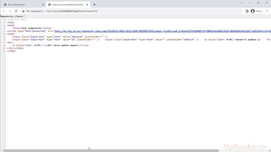
Task: Close the view-source tab
Action: 87,5
